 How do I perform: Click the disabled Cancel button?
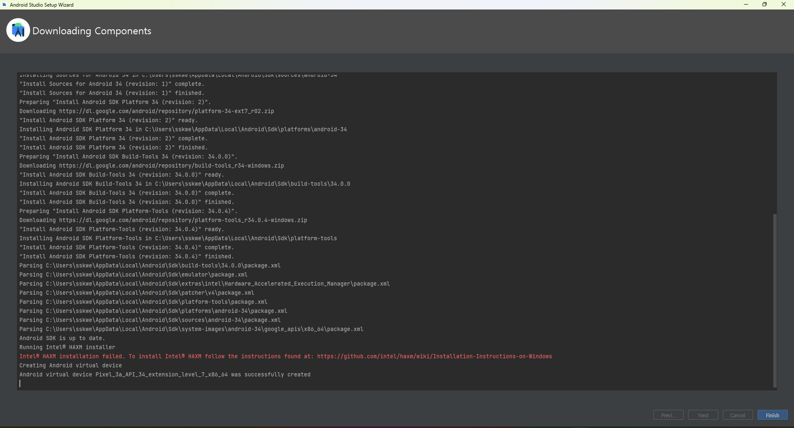coord(737,415)
